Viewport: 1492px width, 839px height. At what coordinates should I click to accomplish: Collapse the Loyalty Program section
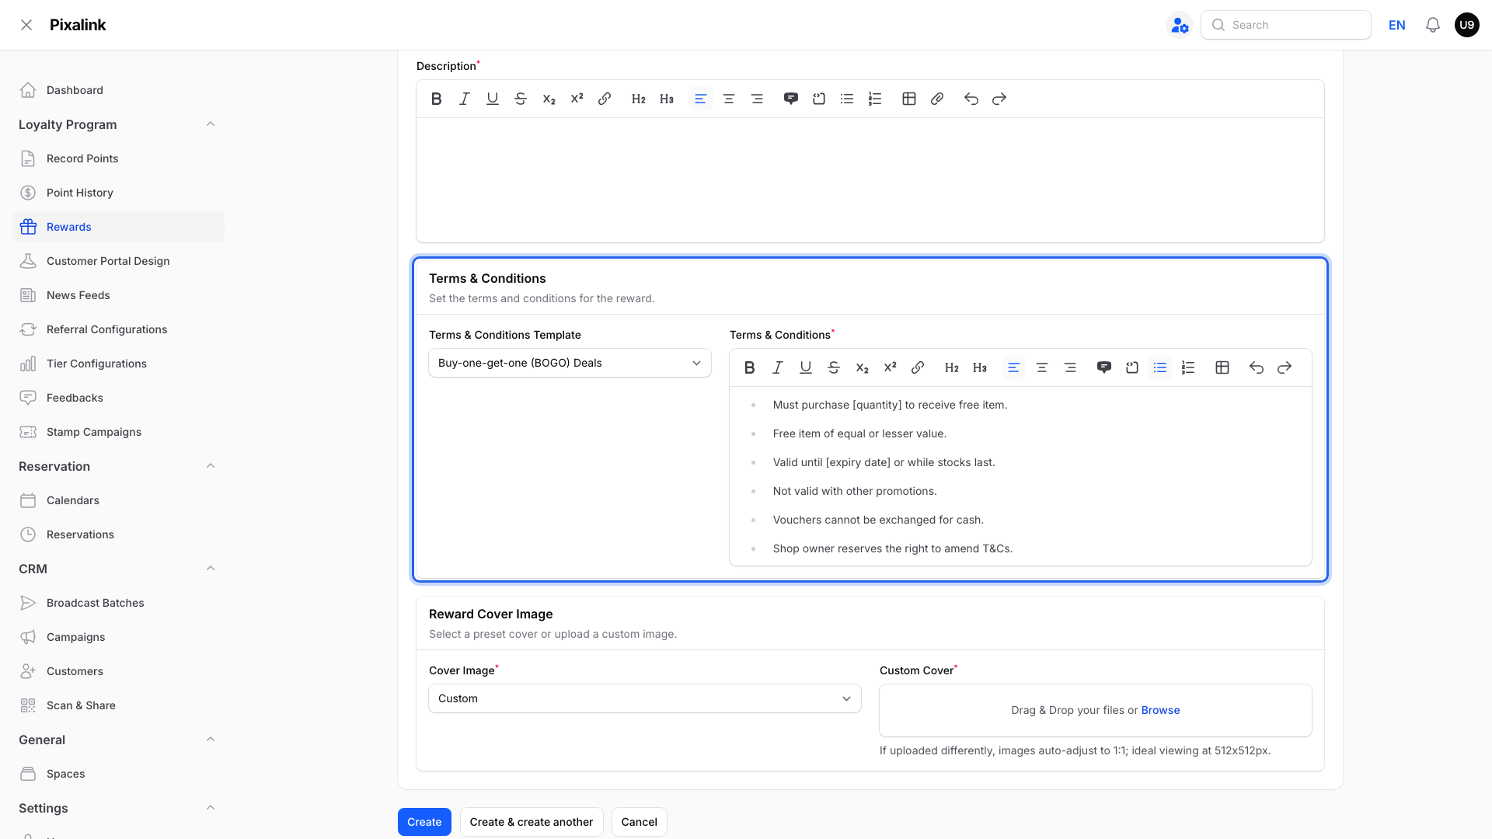(211, 124)
